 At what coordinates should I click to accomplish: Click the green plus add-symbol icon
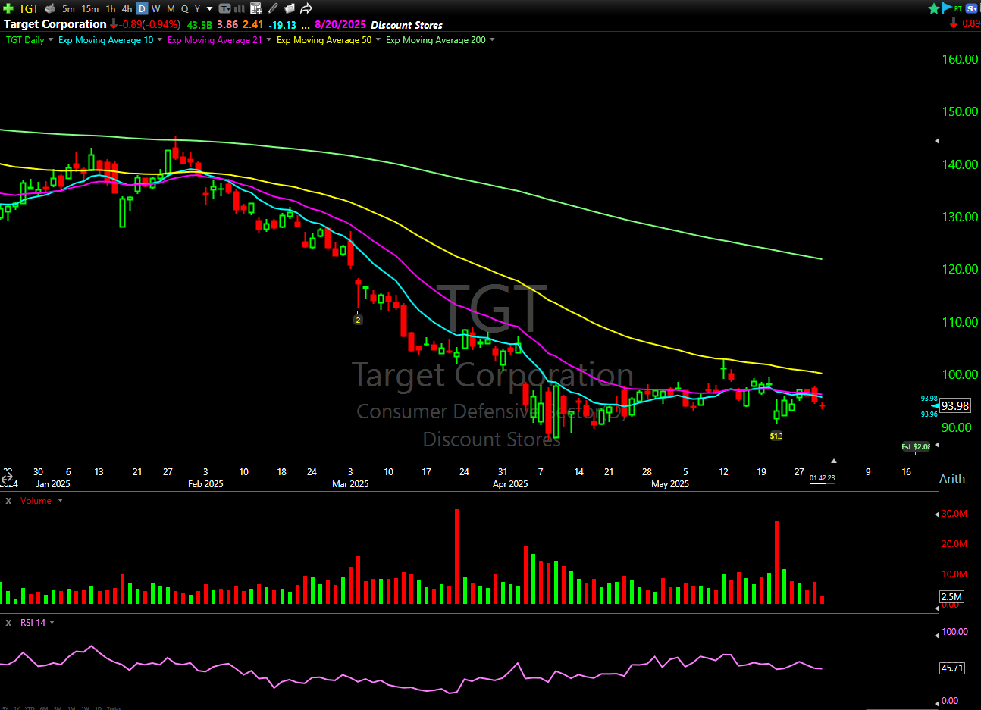point(8,8)
